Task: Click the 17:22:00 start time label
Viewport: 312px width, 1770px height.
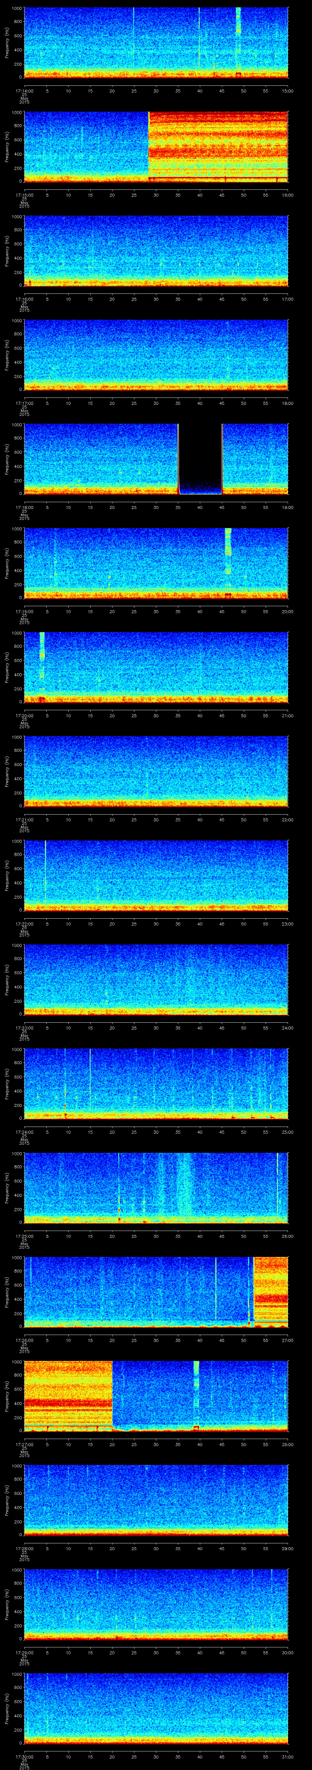Action: click(24, 924)
